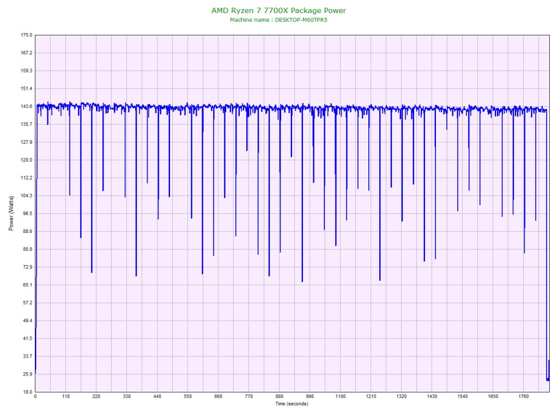Click the 159.3 y-axis tick label
Screen dimensions: 558x418
26,71
